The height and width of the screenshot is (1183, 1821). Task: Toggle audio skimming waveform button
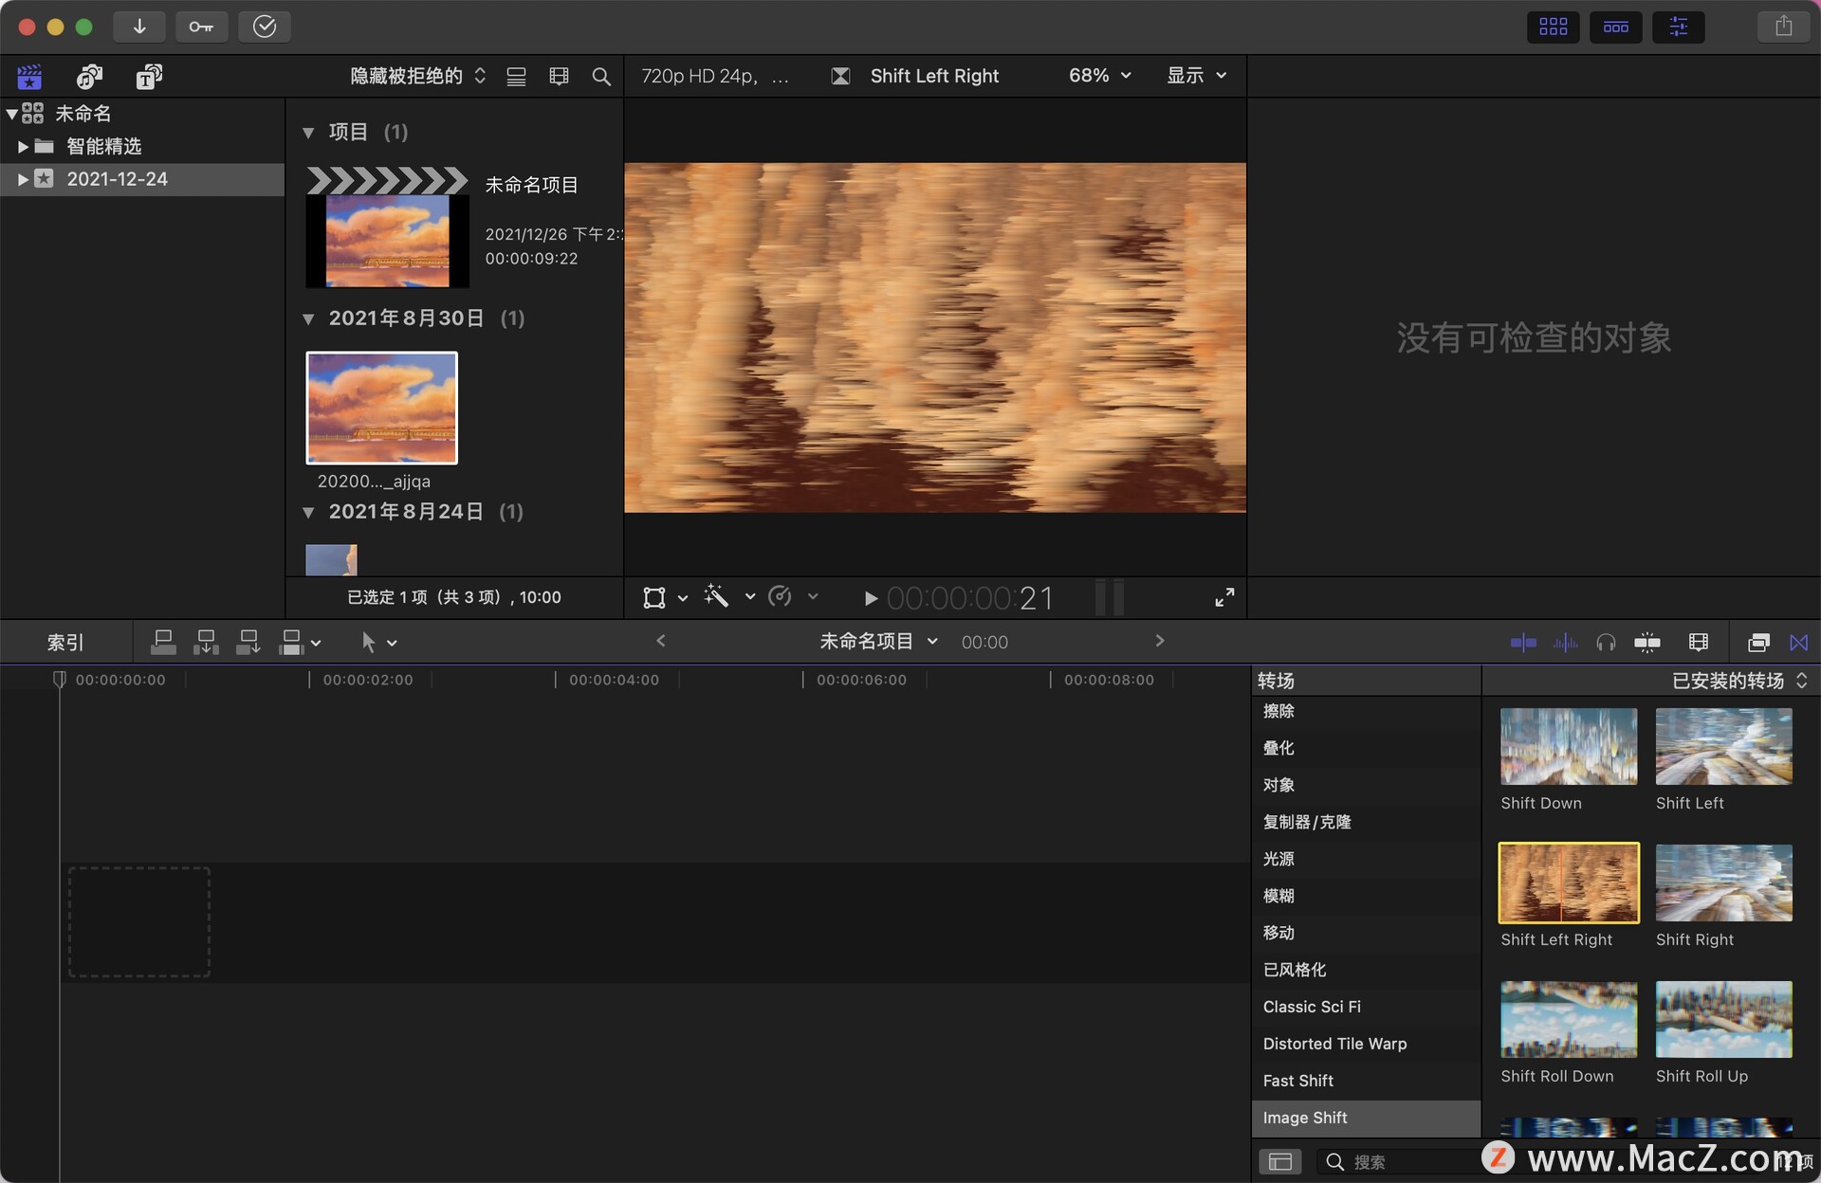[x=1565, y=643]
